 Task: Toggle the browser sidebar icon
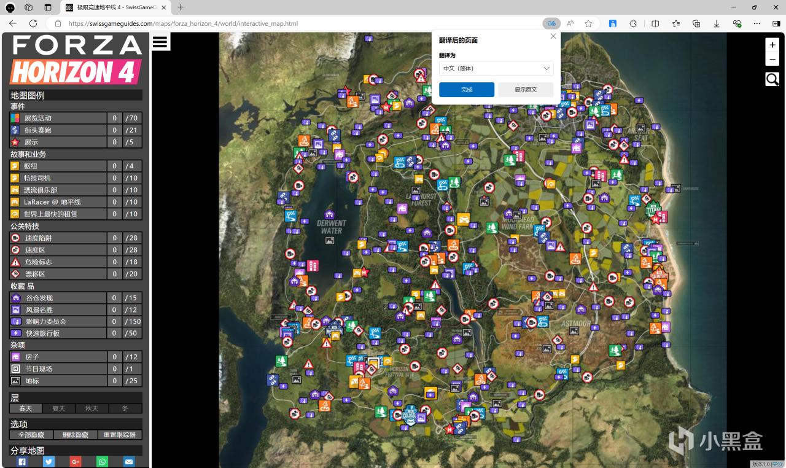776,23
